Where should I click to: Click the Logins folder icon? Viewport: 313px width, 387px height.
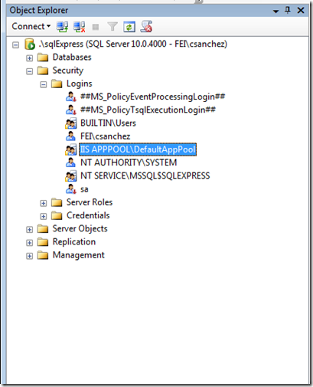click(57, 84)
